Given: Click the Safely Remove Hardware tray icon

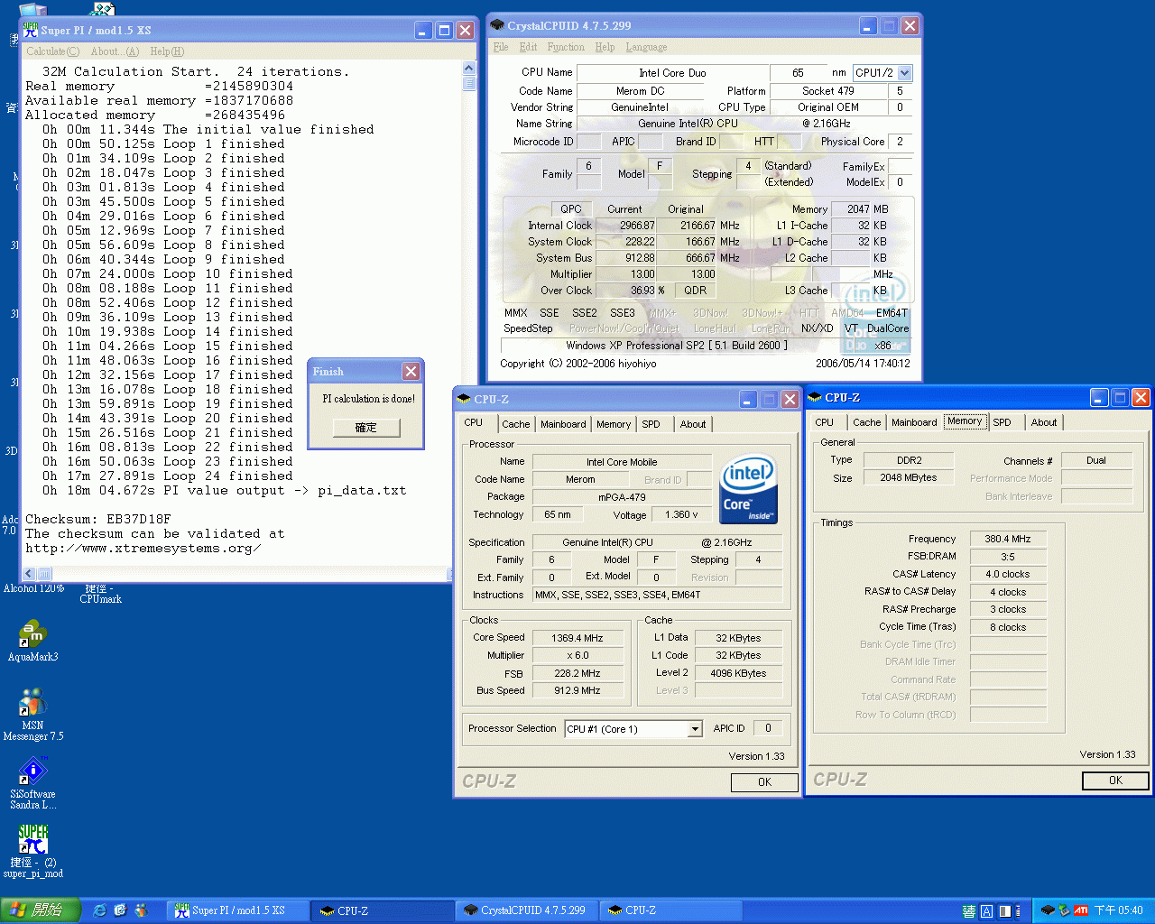Looking at the screenshot, I should (1064, 910).
